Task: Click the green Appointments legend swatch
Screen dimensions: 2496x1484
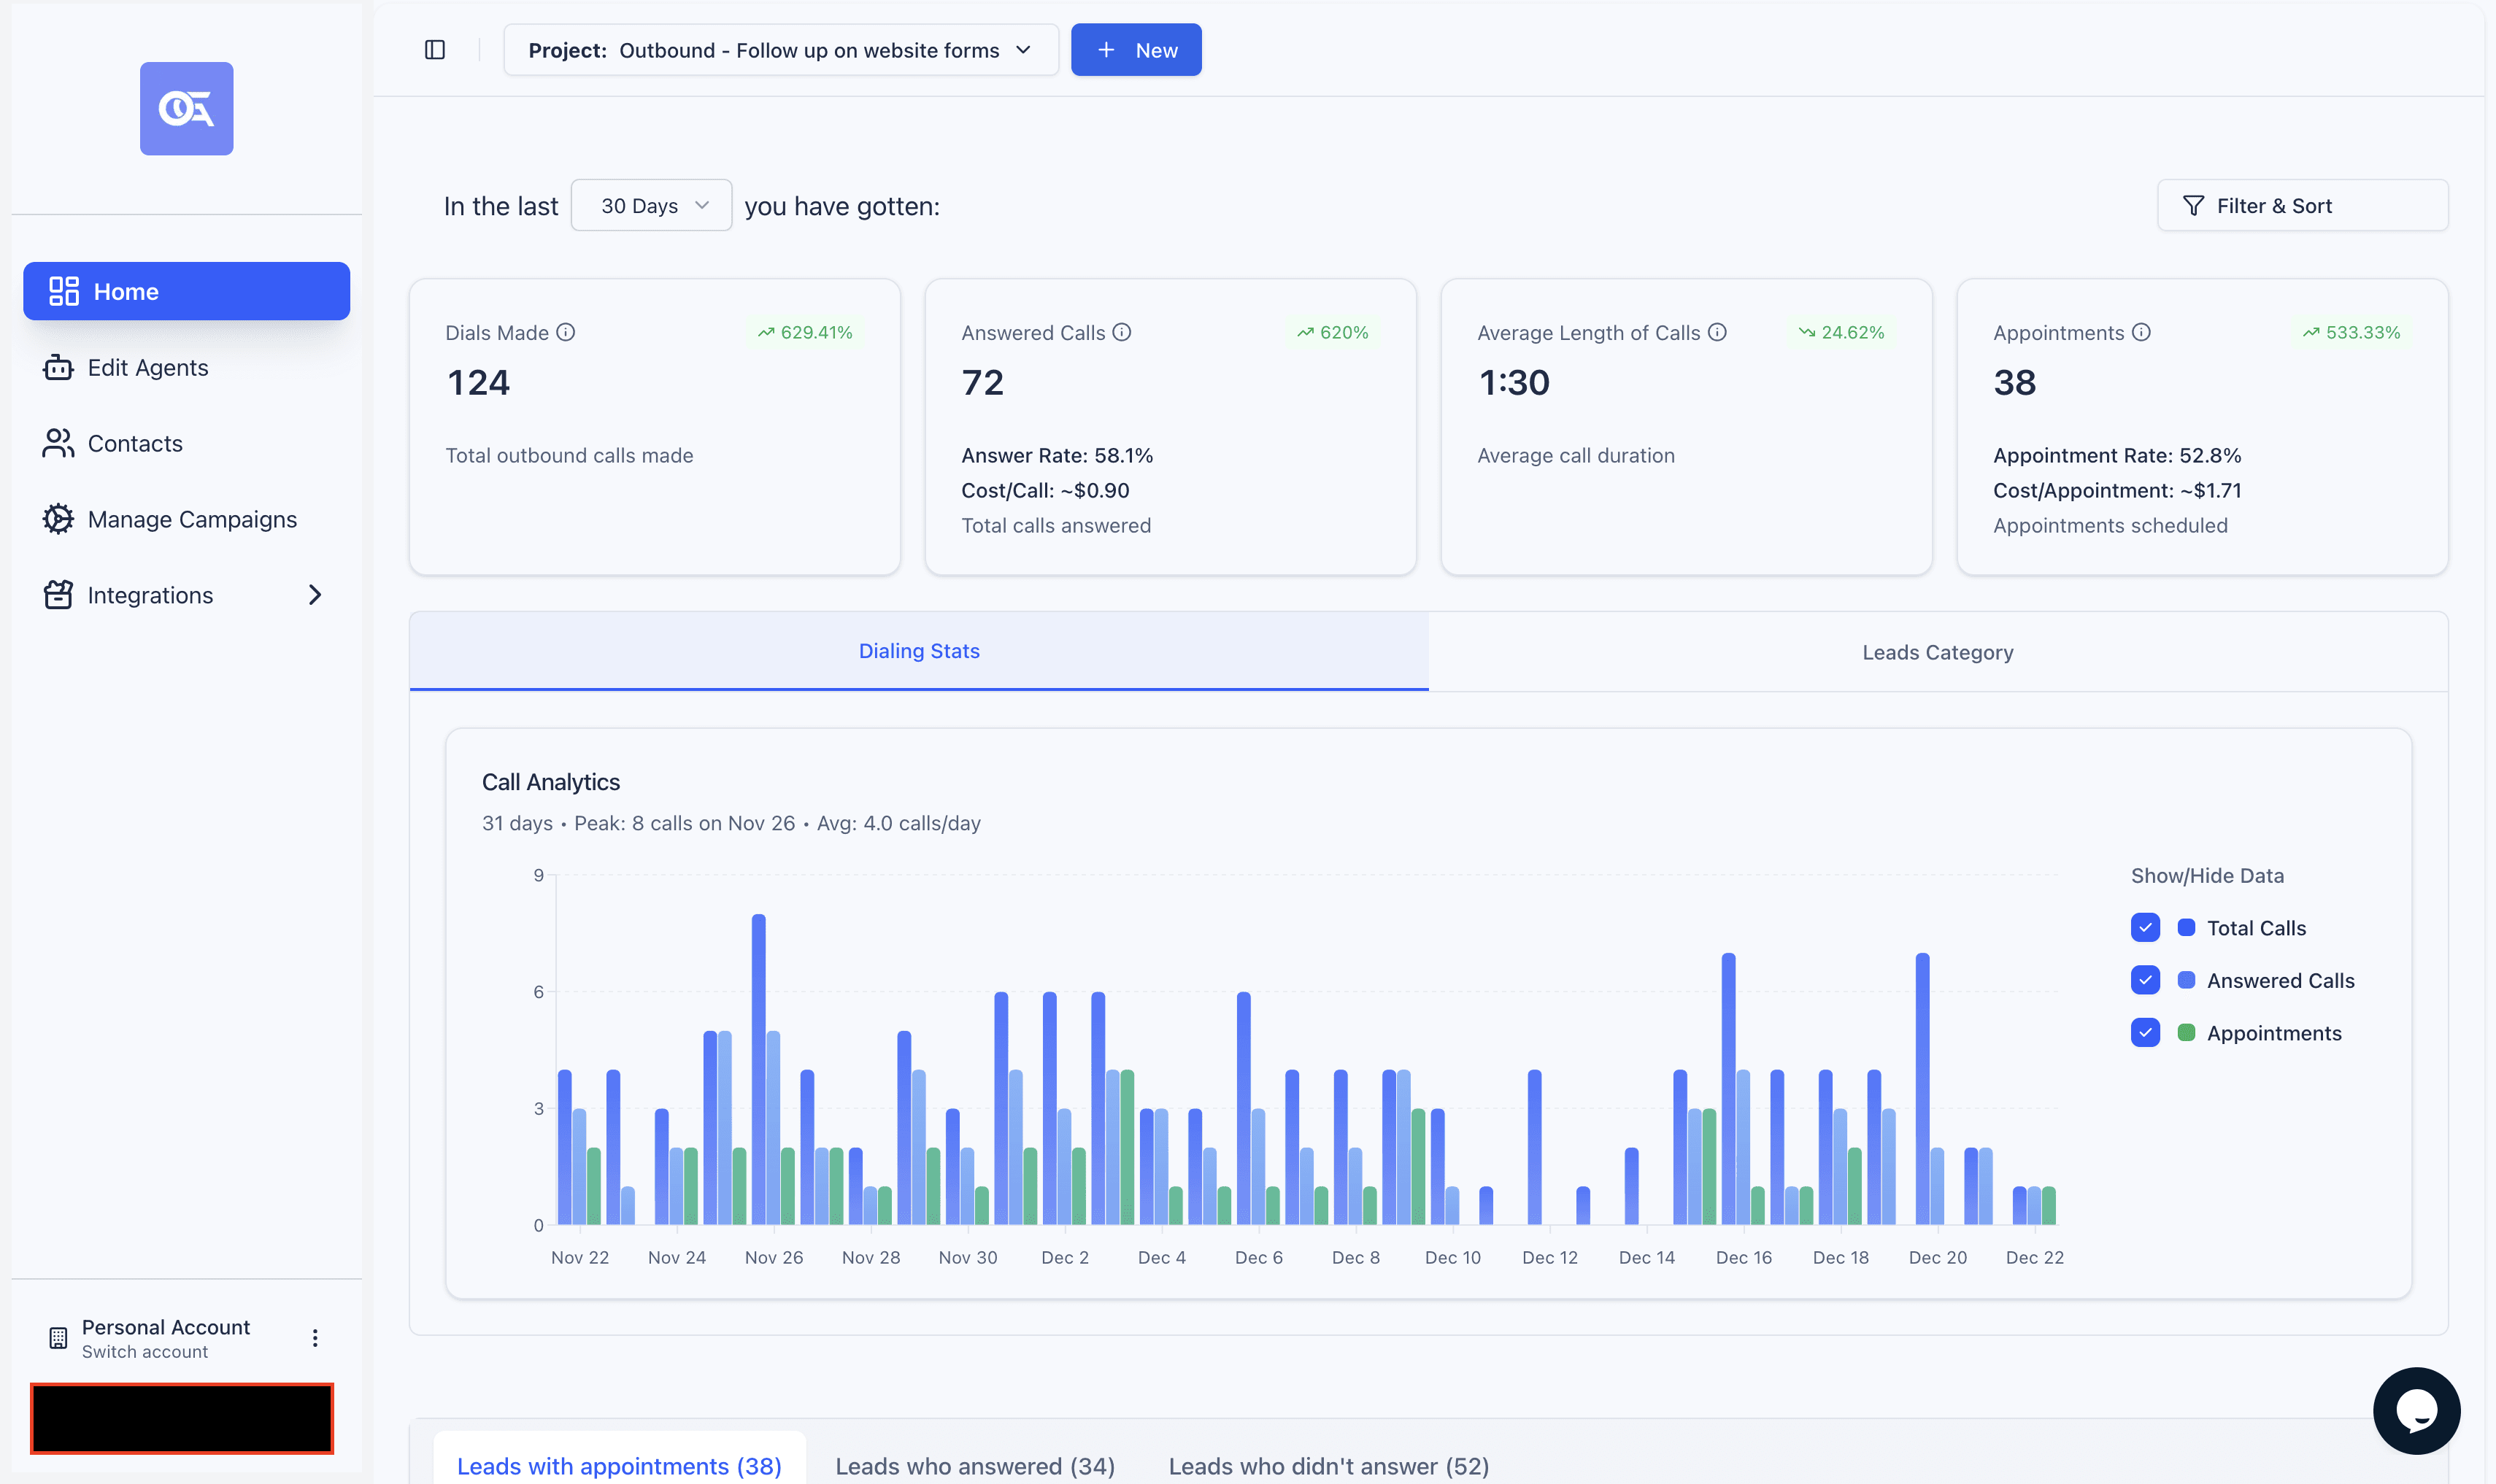Action: tap(2187, 1032)
